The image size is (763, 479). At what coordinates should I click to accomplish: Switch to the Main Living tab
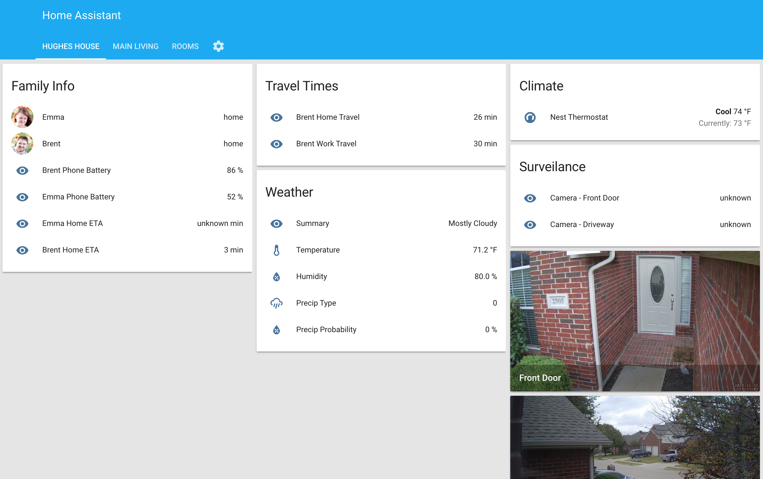(135, 46)
